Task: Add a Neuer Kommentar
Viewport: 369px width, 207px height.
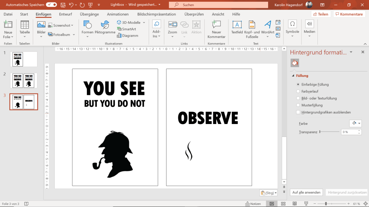Action: click(x=216, y=25)
